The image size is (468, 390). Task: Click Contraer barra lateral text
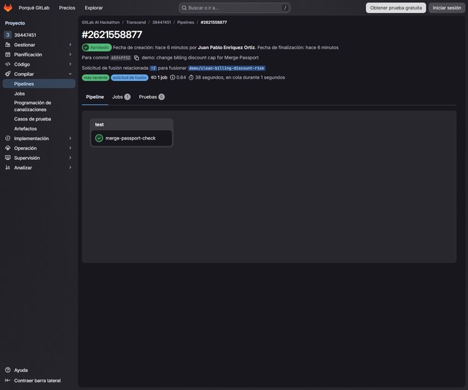pos(37,380)
